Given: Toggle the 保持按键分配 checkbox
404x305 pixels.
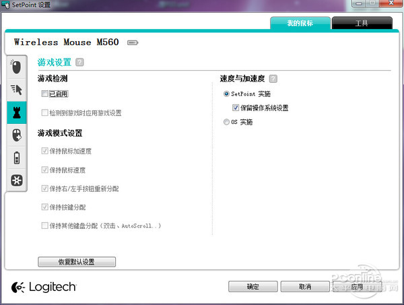Looking at the screenshot, I should (45, 207).
